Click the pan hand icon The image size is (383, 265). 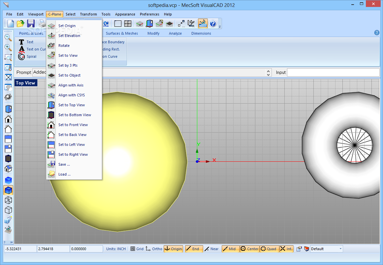[x=8, y=87]
